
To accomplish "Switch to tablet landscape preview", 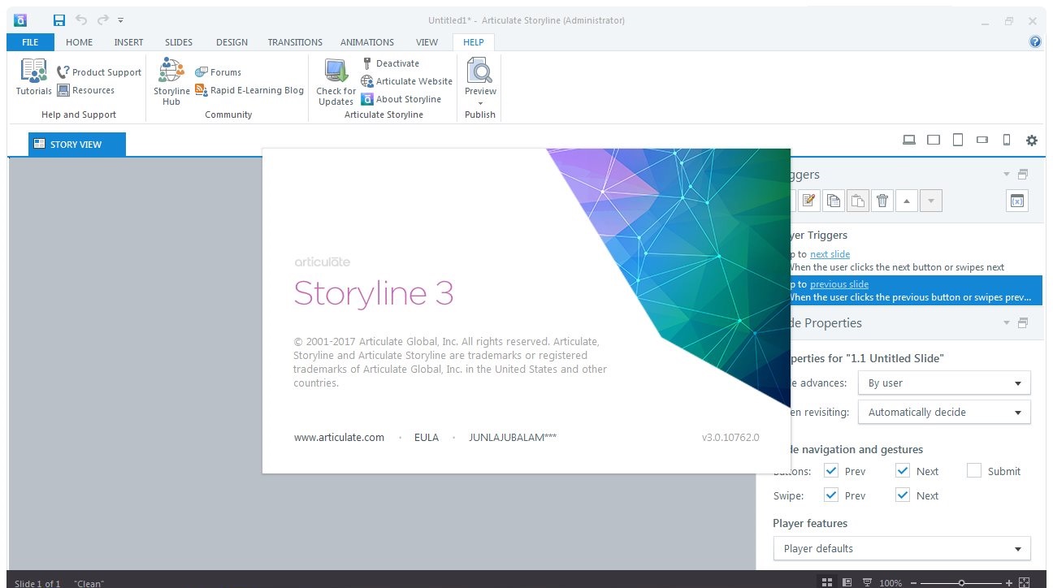I will (934, 140).
